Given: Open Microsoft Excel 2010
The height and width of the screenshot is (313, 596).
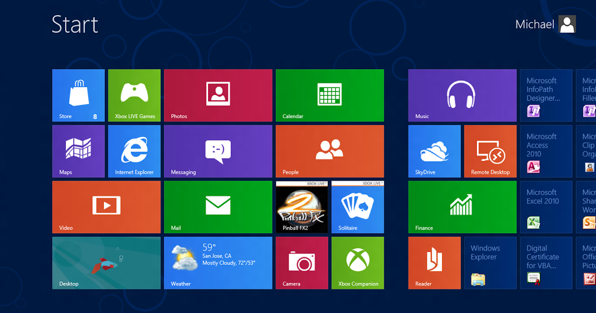Looking at the screenshot, I should pos(546,207).
